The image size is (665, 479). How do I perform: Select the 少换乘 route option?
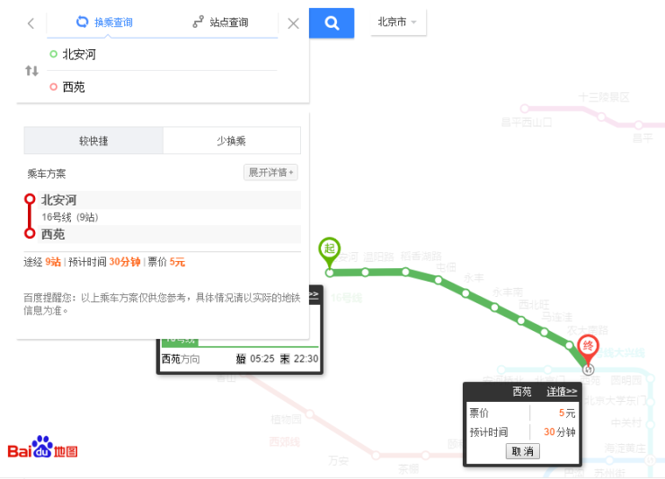(x=231, y=141)
